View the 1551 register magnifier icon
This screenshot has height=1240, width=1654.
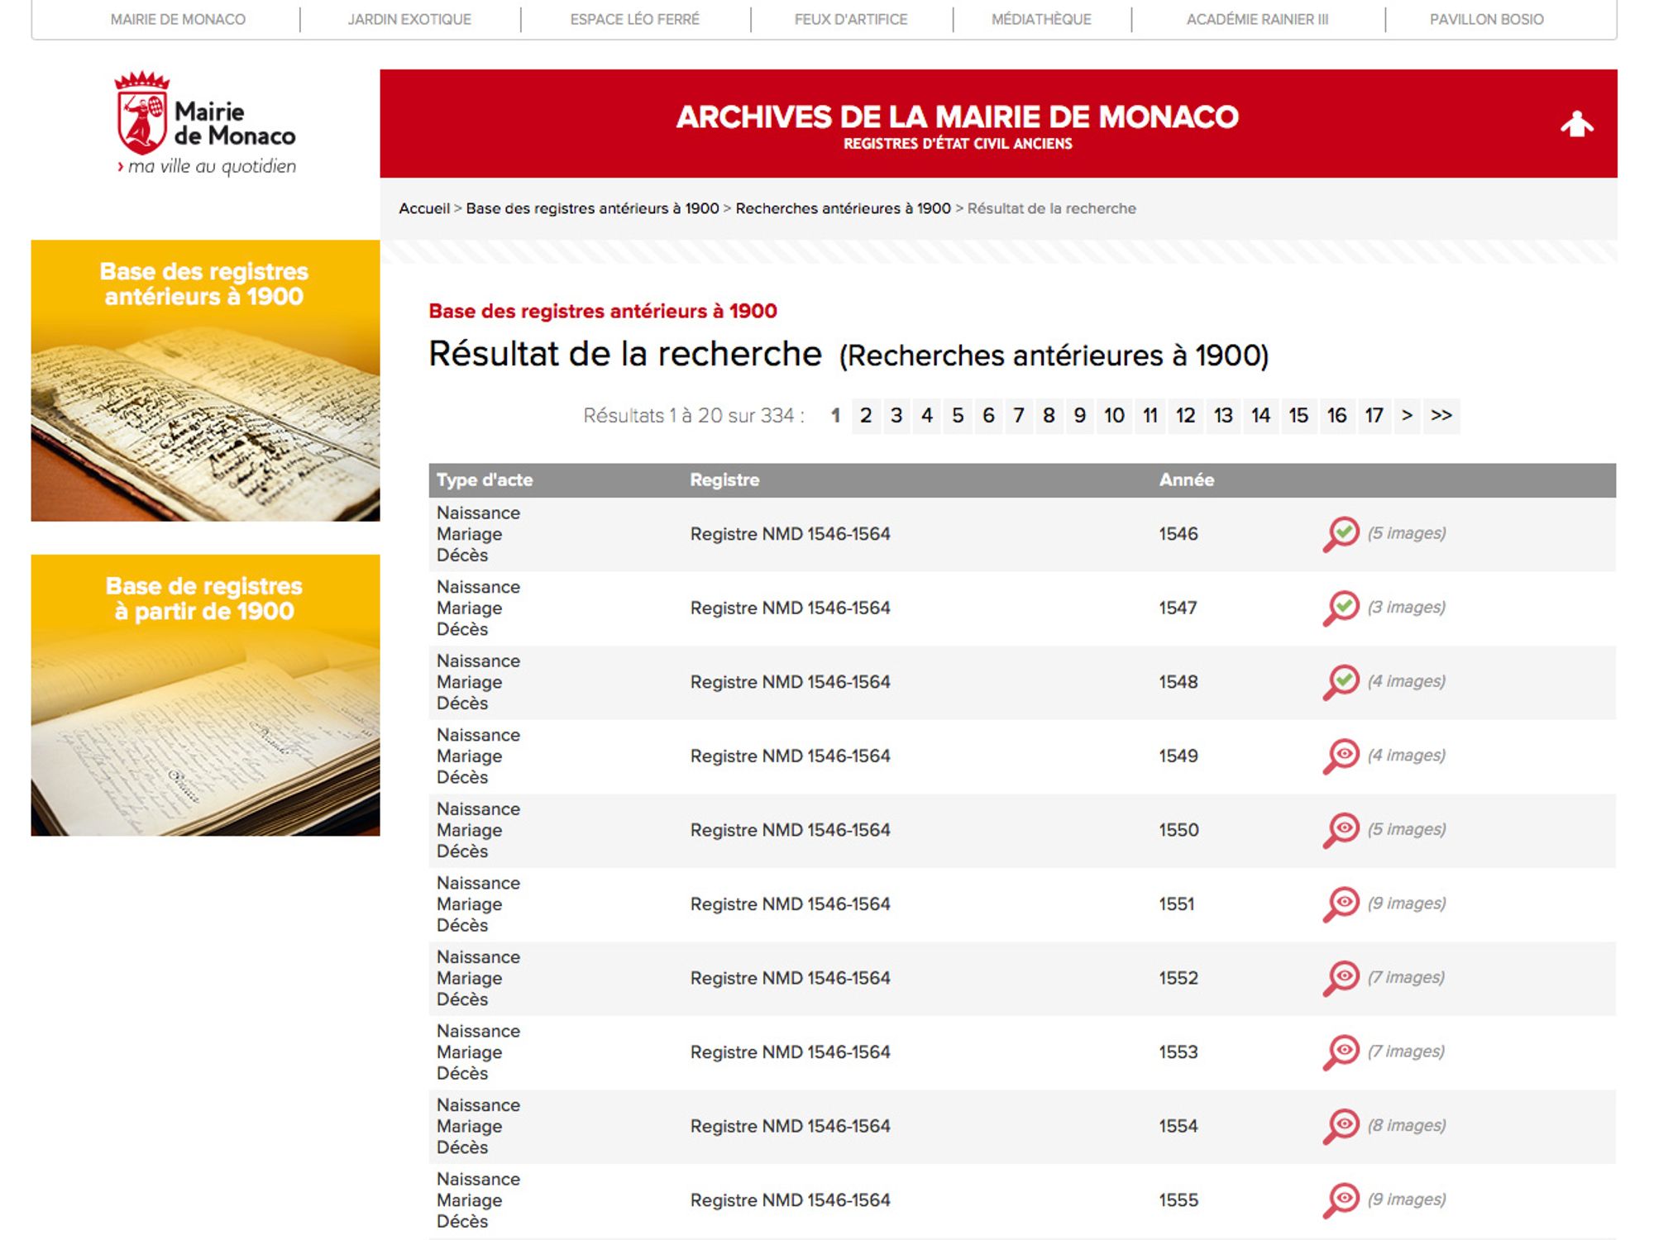(1341, 904)
